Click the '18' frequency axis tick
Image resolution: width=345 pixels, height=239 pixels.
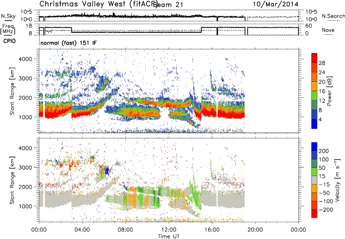point(29,26)
